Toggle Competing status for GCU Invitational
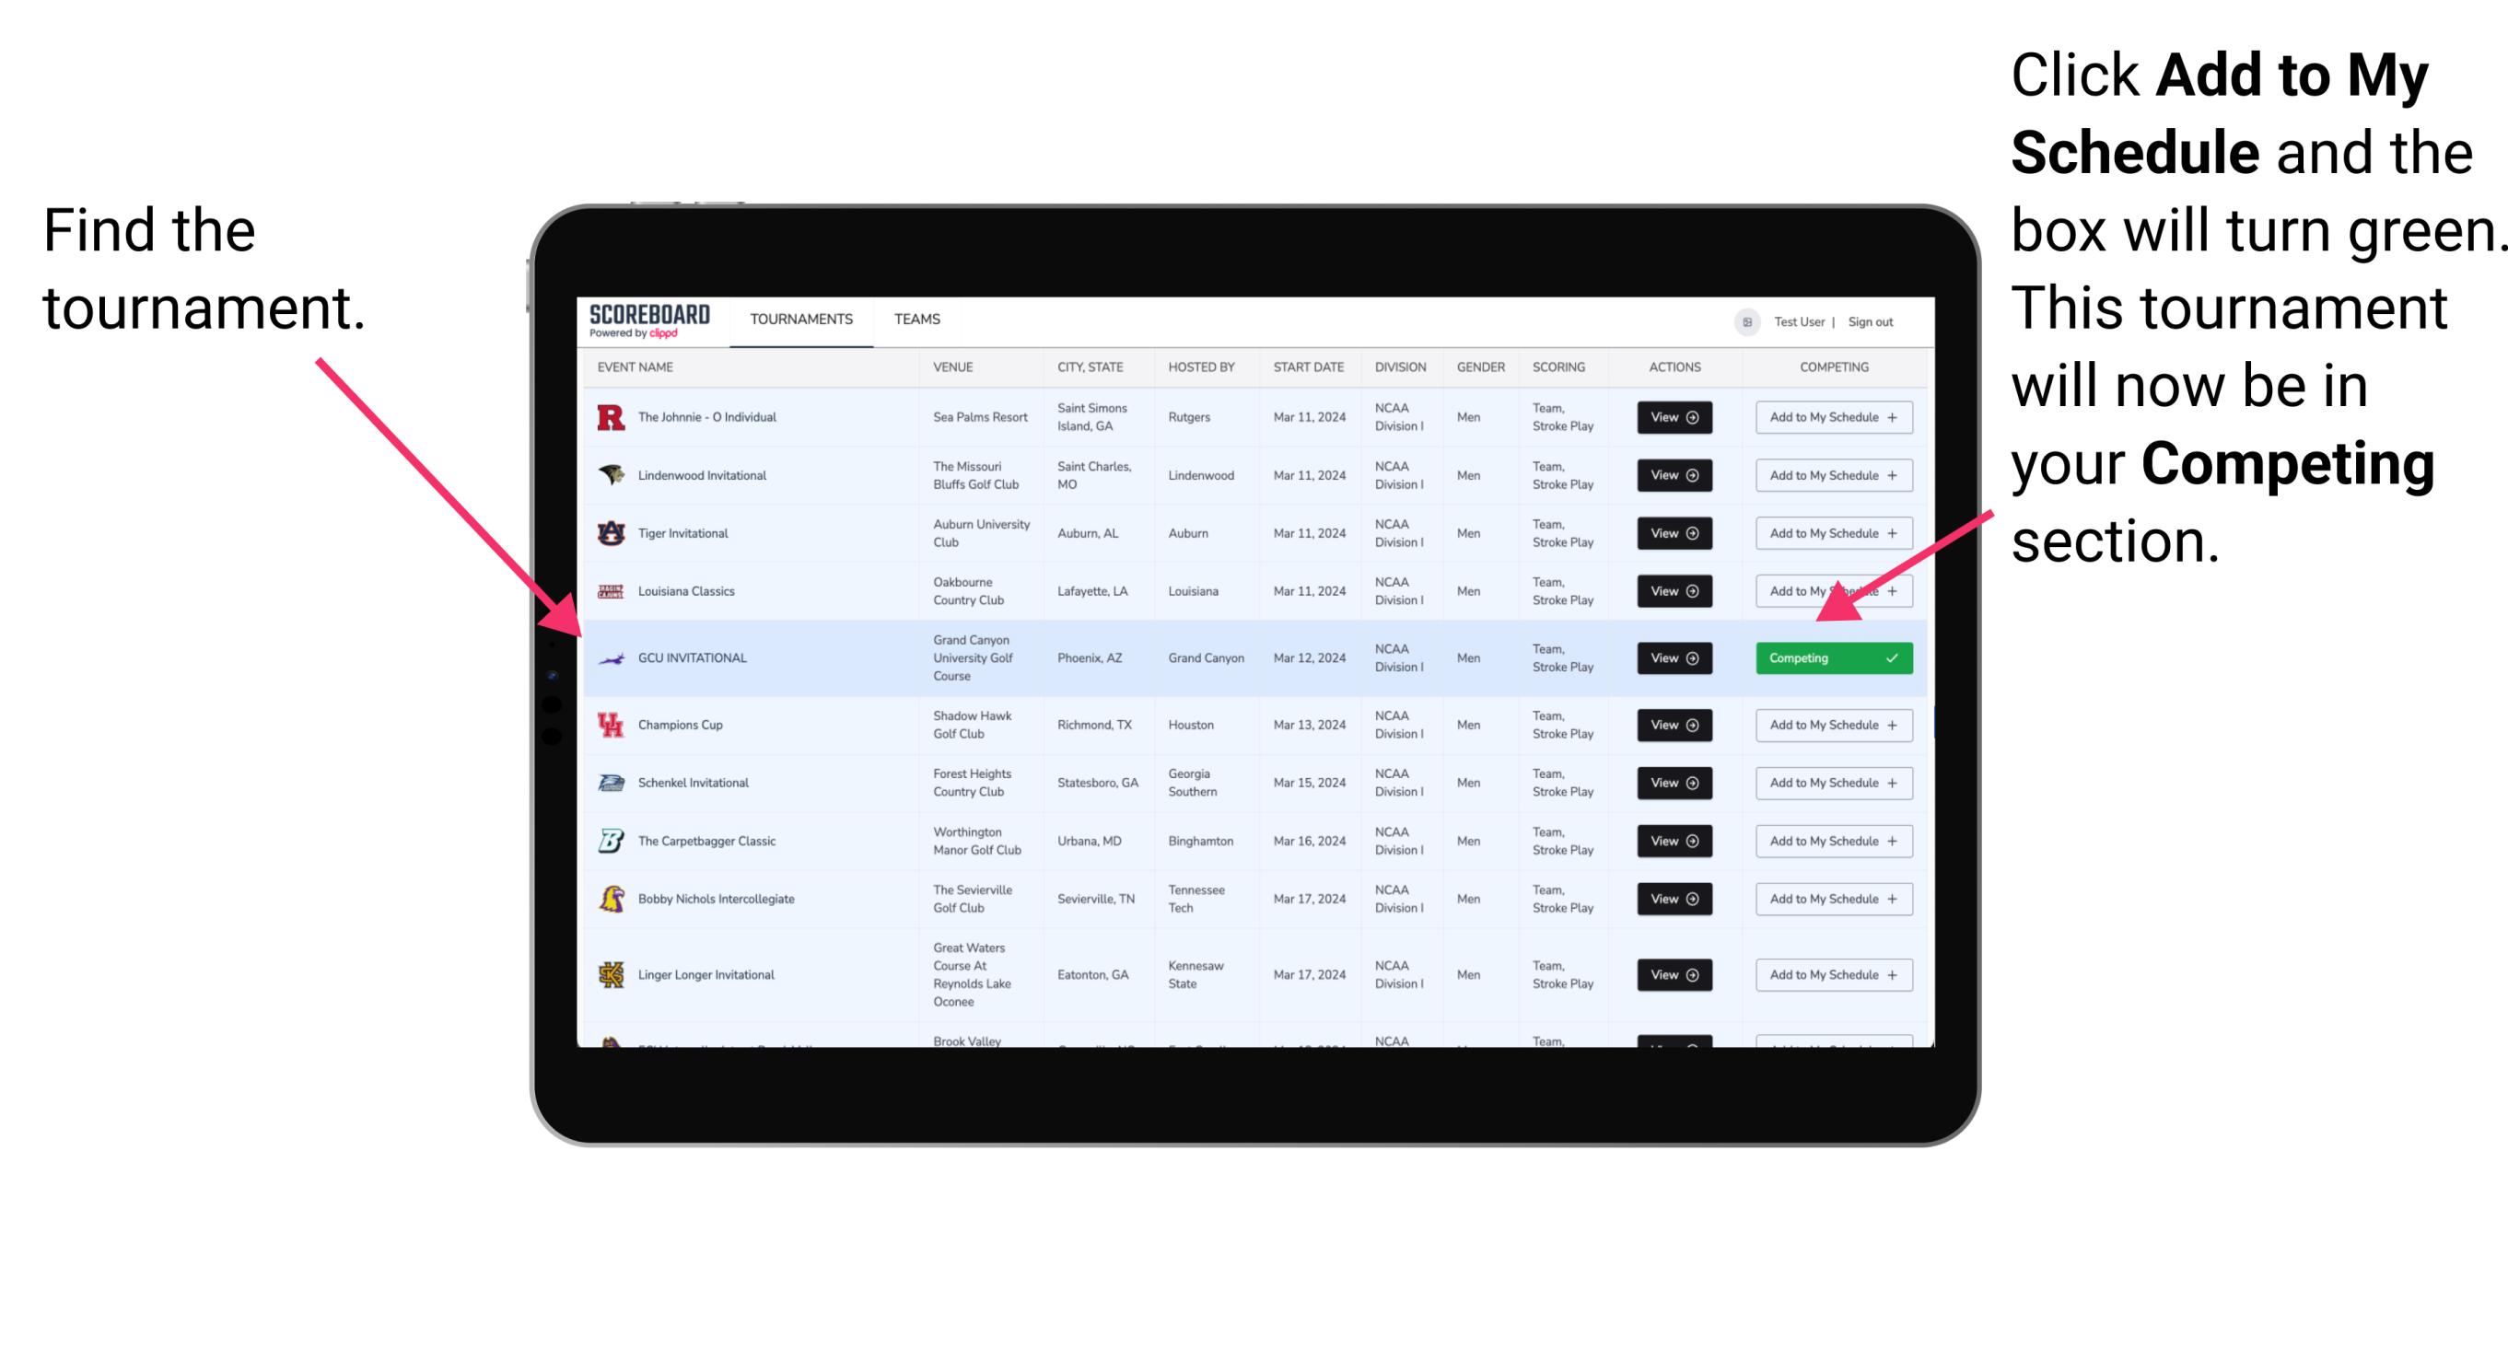The height and width of the screenshot is (1349, 2508). click(1832, 657)
